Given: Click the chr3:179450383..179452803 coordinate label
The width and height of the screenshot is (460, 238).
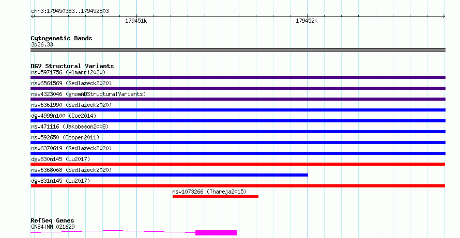Looking at the screenshot, I should pyautogui.click(x=70, y=11).
